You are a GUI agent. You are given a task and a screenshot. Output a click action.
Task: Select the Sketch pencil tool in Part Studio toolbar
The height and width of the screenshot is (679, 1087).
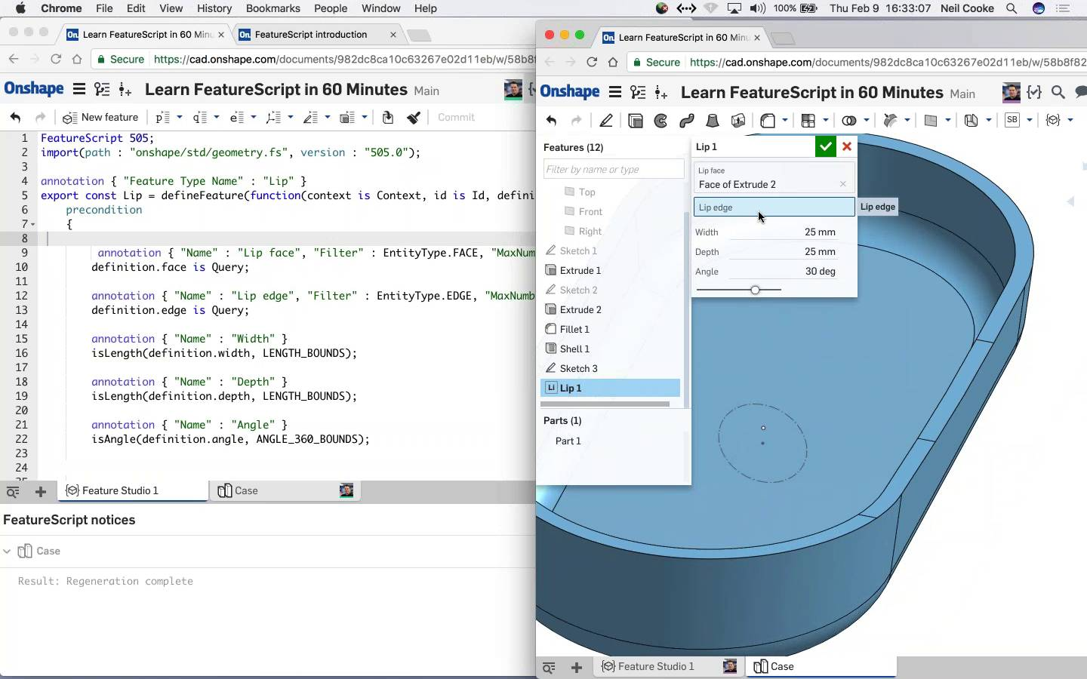[606, 121]
